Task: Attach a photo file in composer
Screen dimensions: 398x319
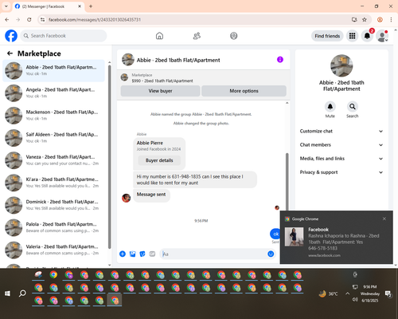Action: click(x=132, y=254)
